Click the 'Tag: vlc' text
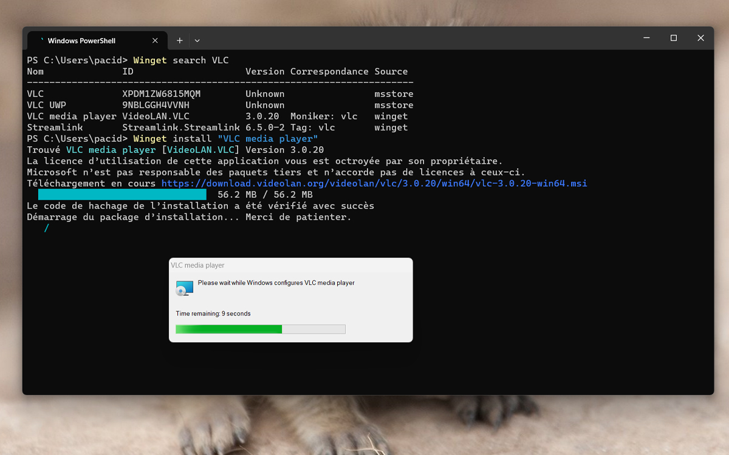Viewport: 729px width, 455px height. 312,127
